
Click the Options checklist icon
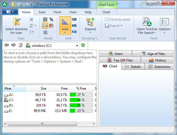(x=164, y=22)
